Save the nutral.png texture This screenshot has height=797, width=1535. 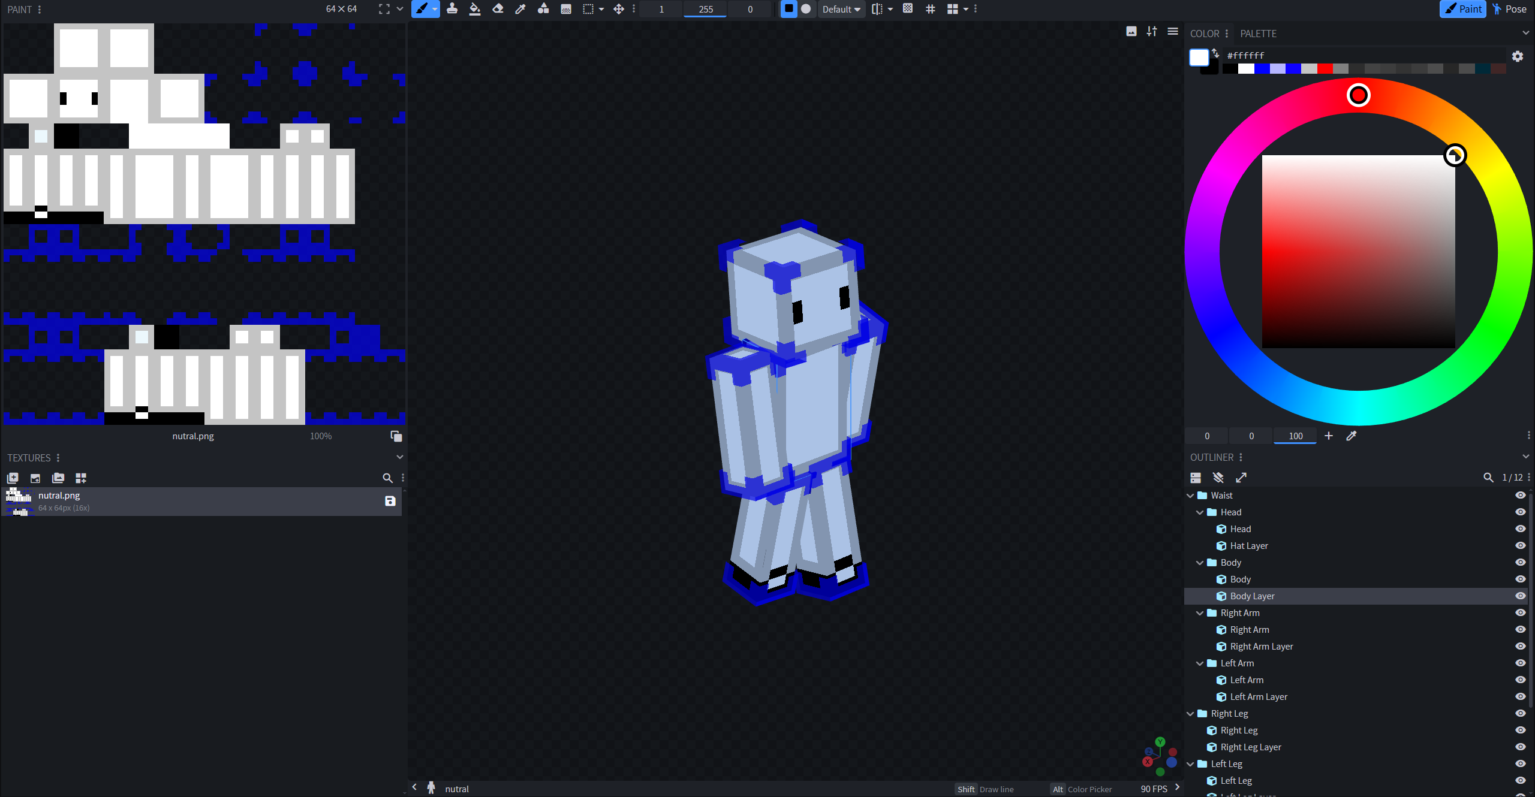click(390, 501)
